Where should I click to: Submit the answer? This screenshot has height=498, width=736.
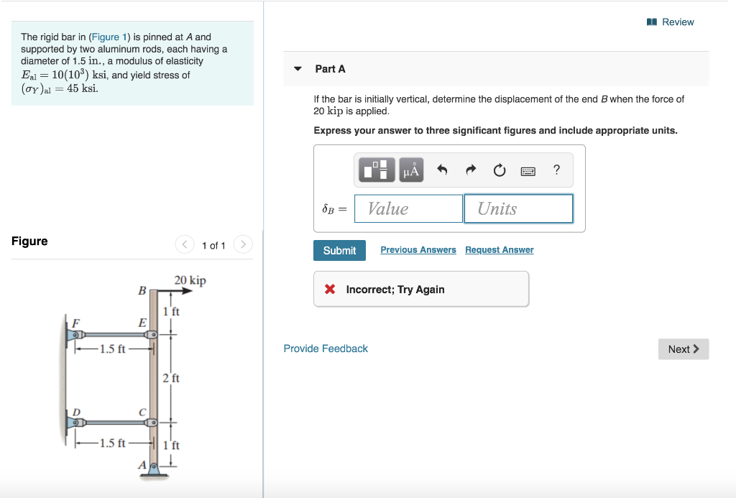(x=339, y=250)
